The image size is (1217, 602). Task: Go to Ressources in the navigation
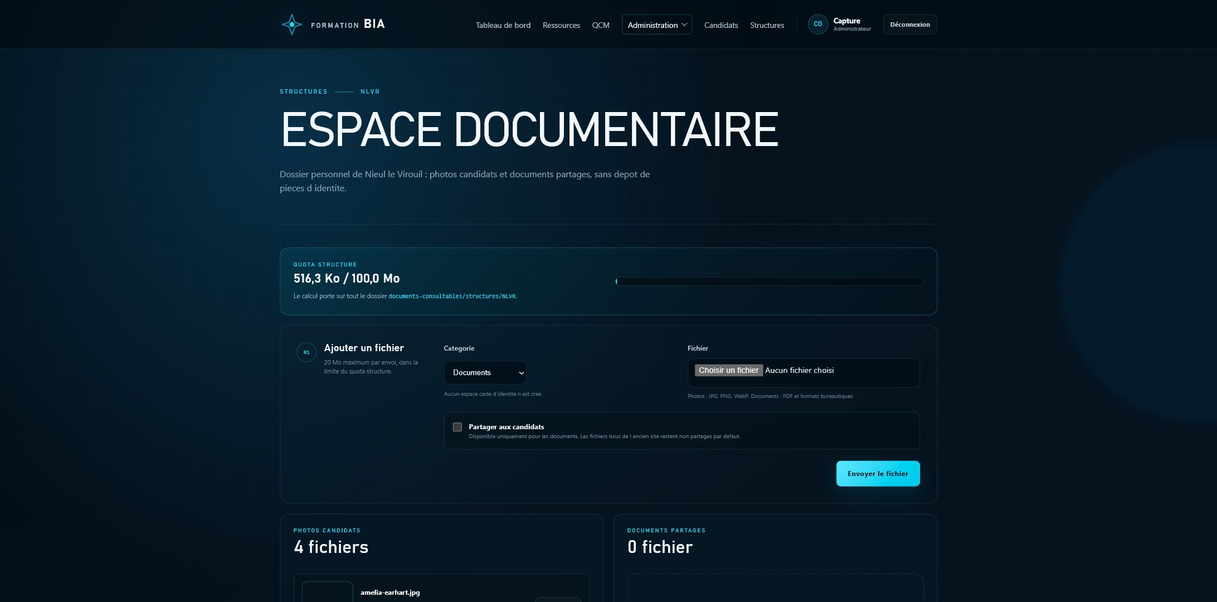pyautogui.click(x=561, y=25)
